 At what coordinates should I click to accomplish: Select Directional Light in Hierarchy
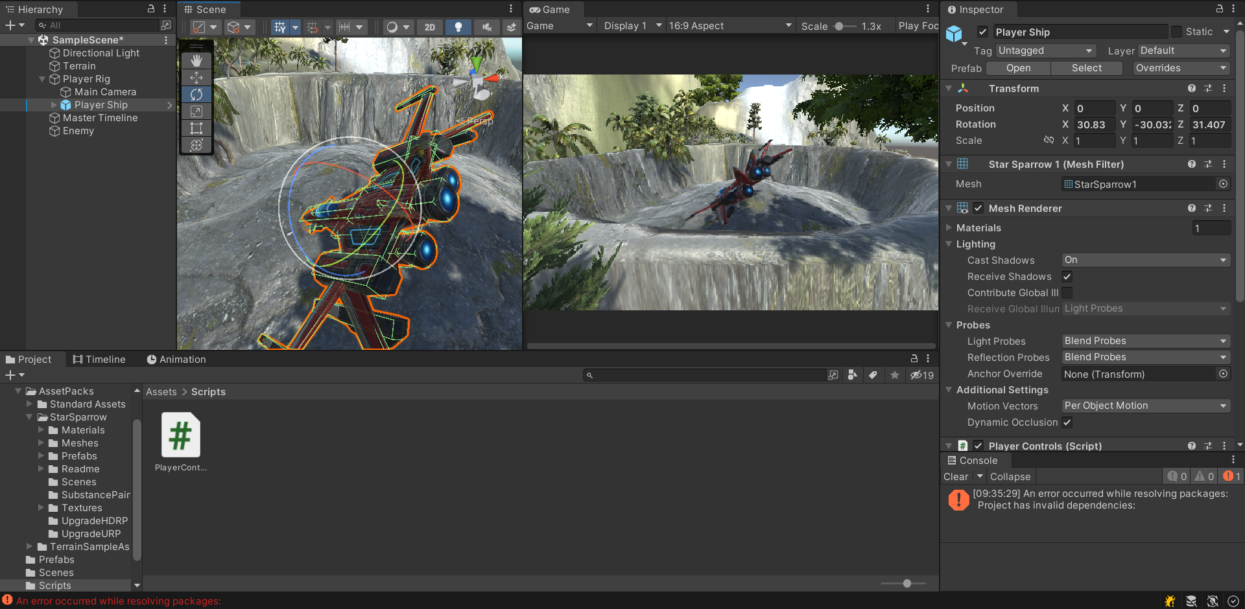(x=101, y=53)
